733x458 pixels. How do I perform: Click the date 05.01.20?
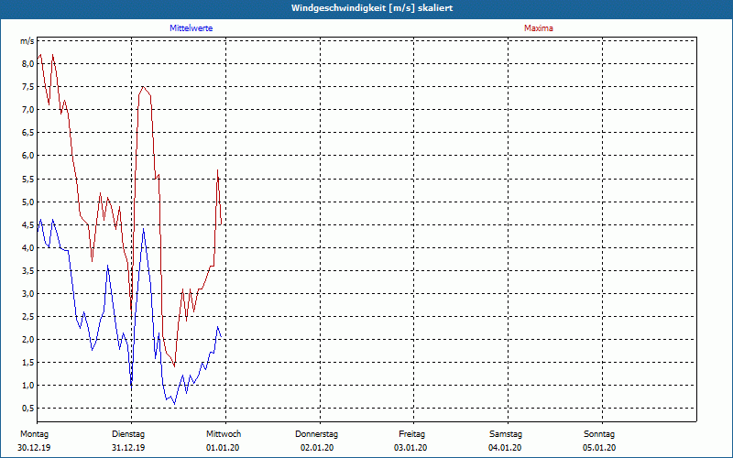tap(599, 448)
